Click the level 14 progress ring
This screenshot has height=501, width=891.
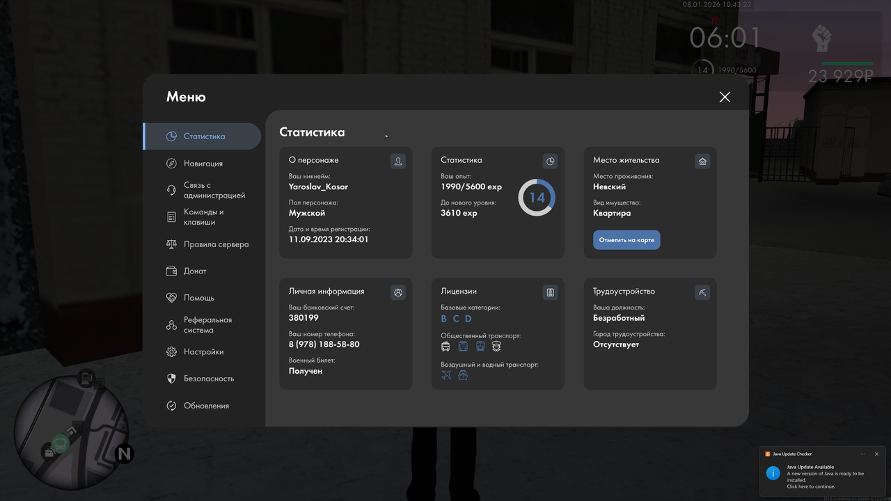click(537, 198)
